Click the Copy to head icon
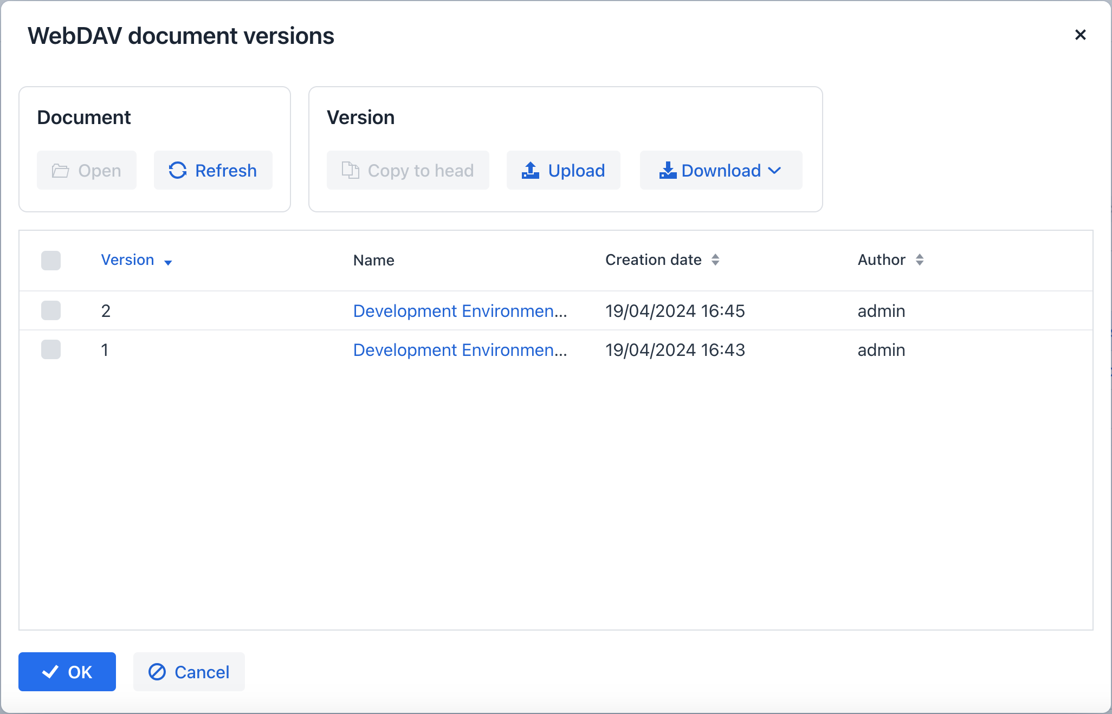Viewport: 1112px width, 714px height. [x=350, y=170]
